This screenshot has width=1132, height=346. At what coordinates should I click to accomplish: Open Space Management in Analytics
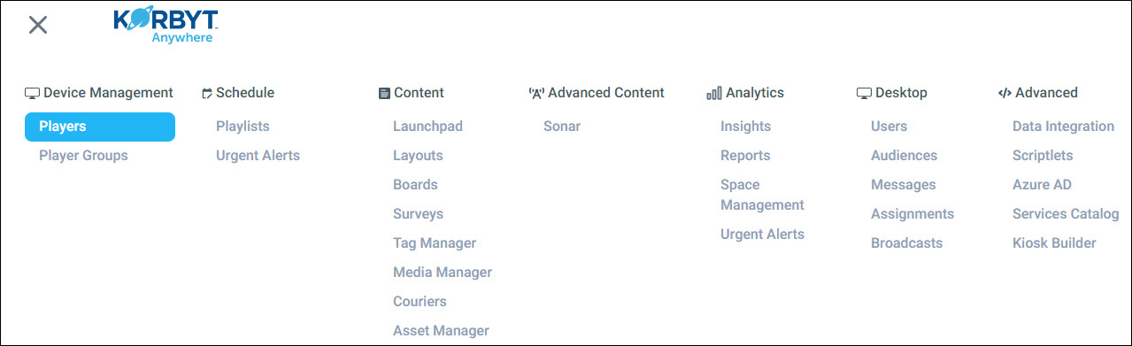pyautogui.click(x=762, y=195)
